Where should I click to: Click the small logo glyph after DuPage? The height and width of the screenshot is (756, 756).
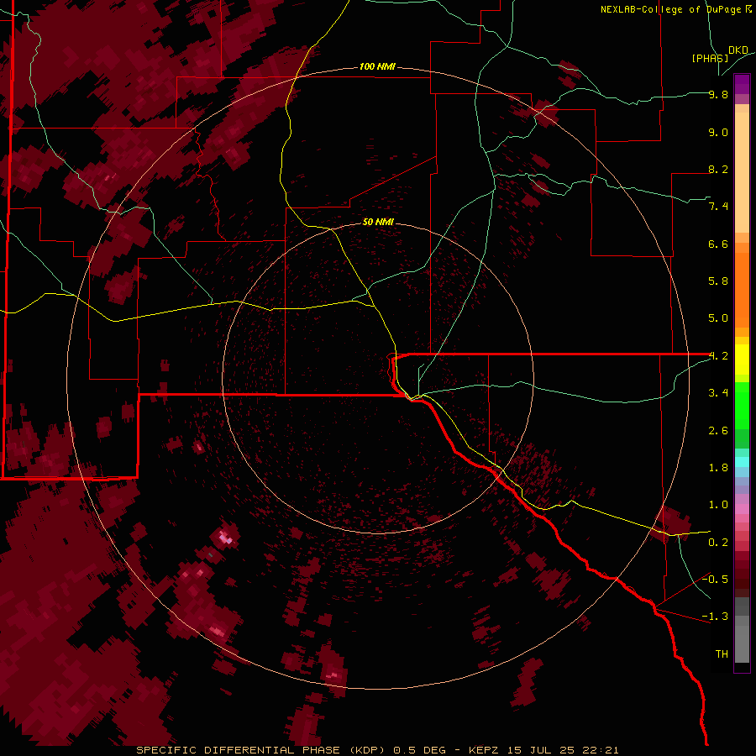pyautogui.click(x=748, y=9)
